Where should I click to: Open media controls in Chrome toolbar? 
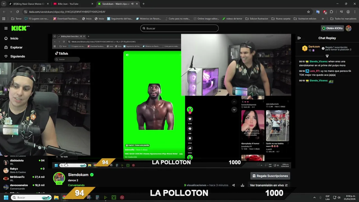(341, 12)
